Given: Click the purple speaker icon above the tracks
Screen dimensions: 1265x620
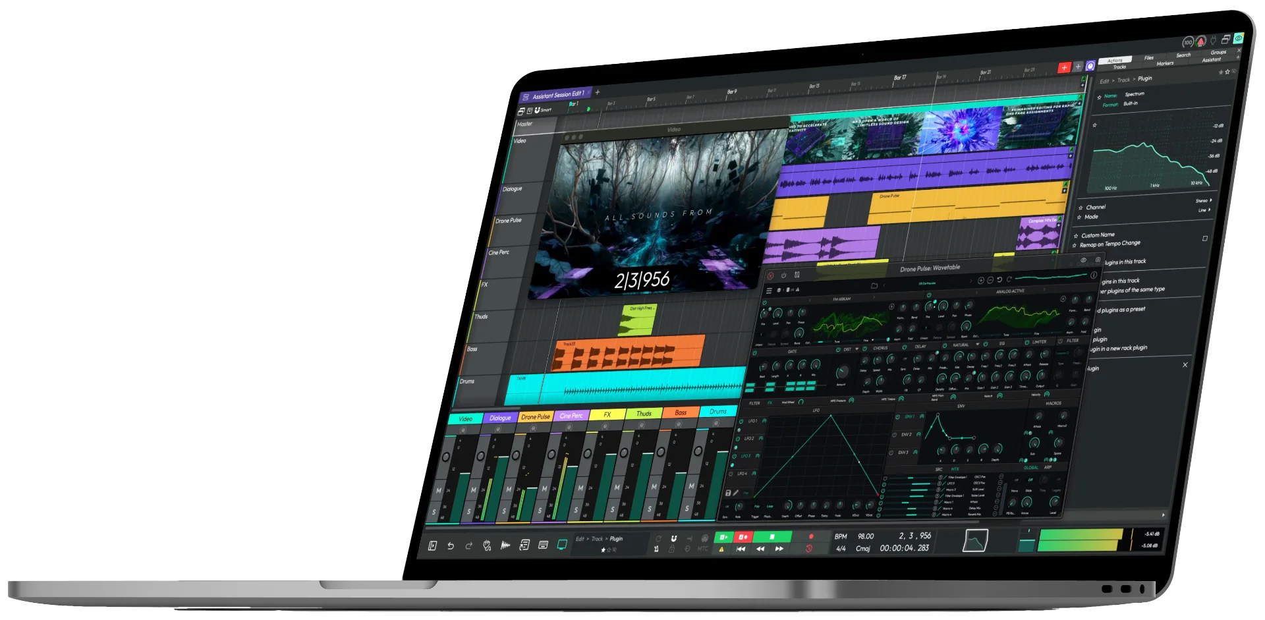Looking at the screenshot, I should 1090,65.
